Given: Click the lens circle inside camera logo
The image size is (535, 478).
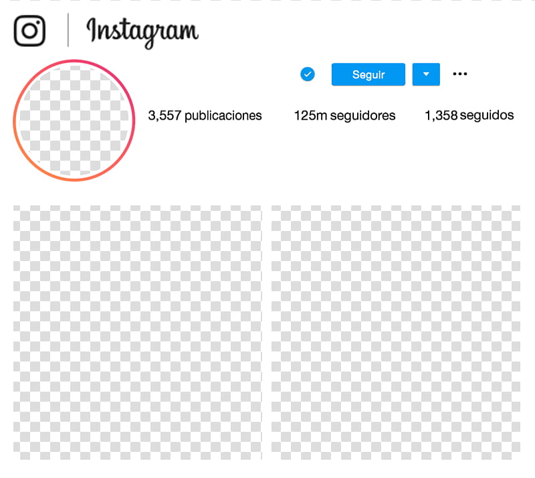Looking at the screenshot, I should (x=29, y=31).
